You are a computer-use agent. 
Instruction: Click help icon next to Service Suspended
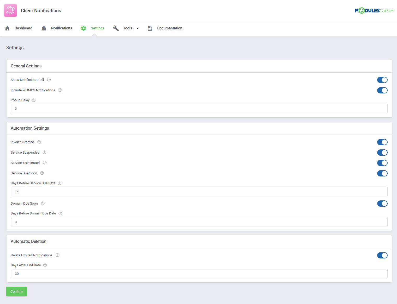[x=44, y=152]
